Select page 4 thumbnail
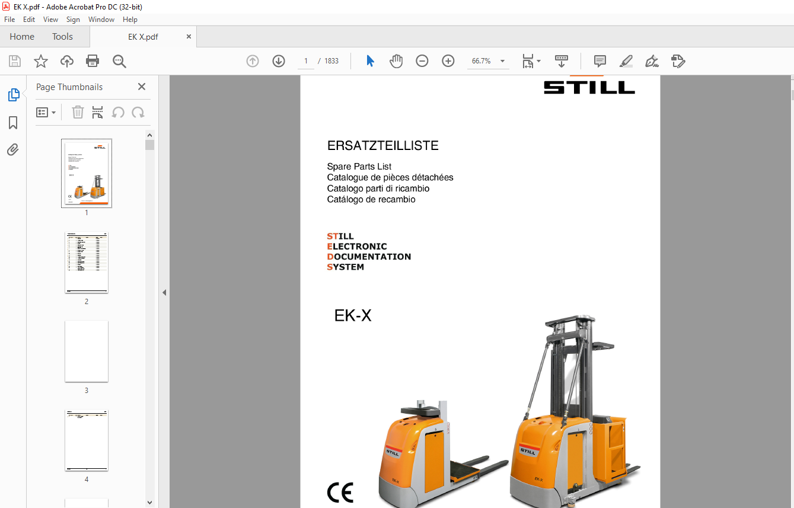This screenshot has height=508, width=794. coord(87,440)
